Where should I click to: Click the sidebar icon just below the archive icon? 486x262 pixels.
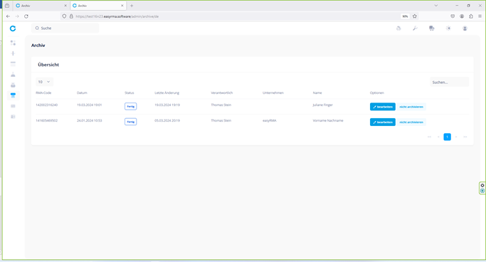coord(13,106)
